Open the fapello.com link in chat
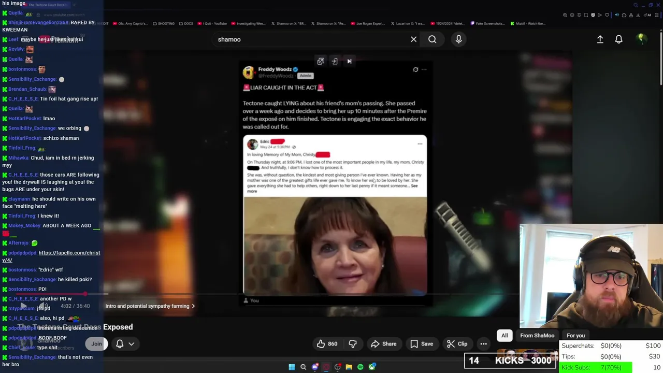Screen dimensions: 663x373 [x=51, y=256]
